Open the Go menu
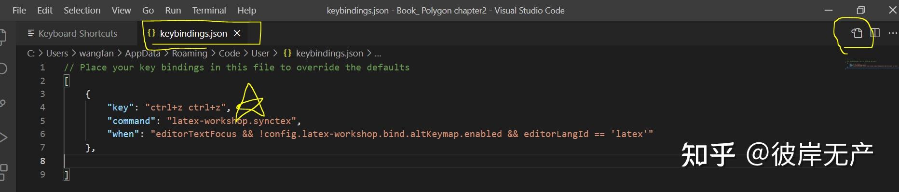899x192 pixels. (148, 10)
